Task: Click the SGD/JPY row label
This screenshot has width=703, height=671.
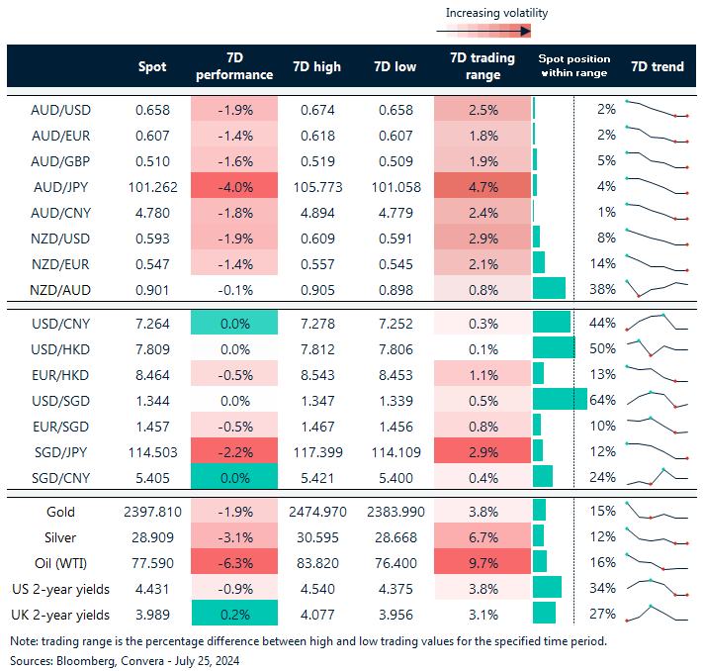Action: coord(60,452)
